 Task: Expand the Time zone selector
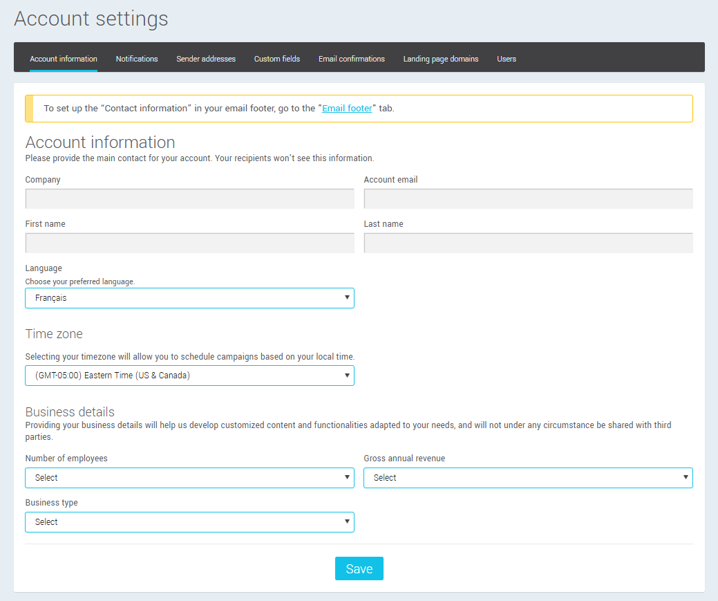(x=189, y=376)
